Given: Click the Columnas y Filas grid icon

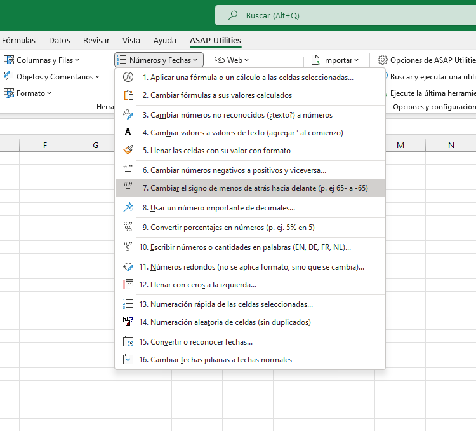Looking at the screenshot, I should [9, 60].
